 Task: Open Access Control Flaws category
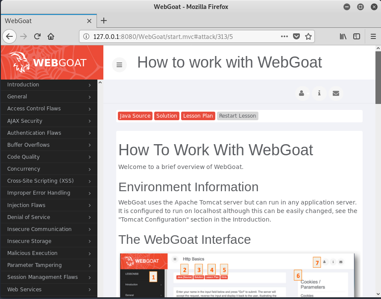tap(49, 109)
